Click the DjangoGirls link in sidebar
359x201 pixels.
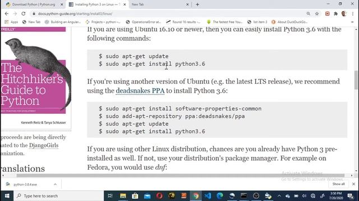point(44,145)
